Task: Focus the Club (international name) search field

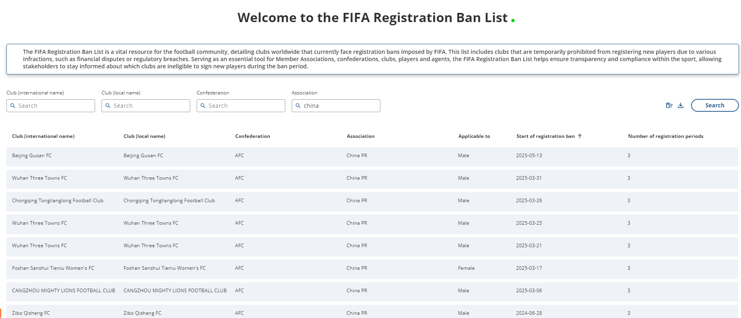Action: point(55,106)
